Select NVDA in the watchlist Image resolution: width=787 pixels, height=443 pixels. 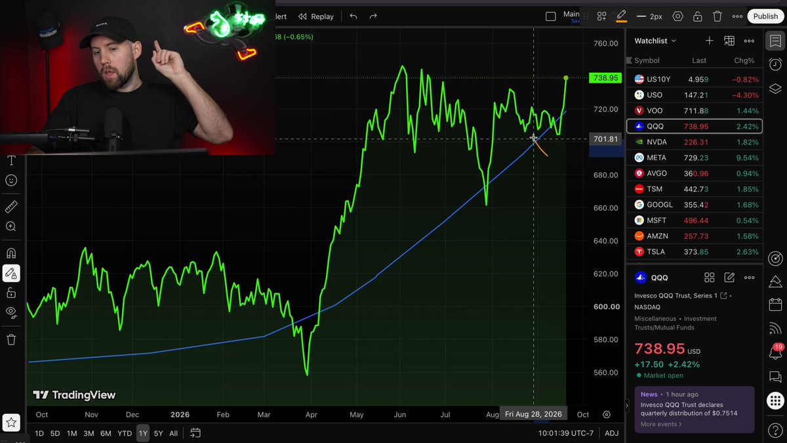tap(695, 142)
